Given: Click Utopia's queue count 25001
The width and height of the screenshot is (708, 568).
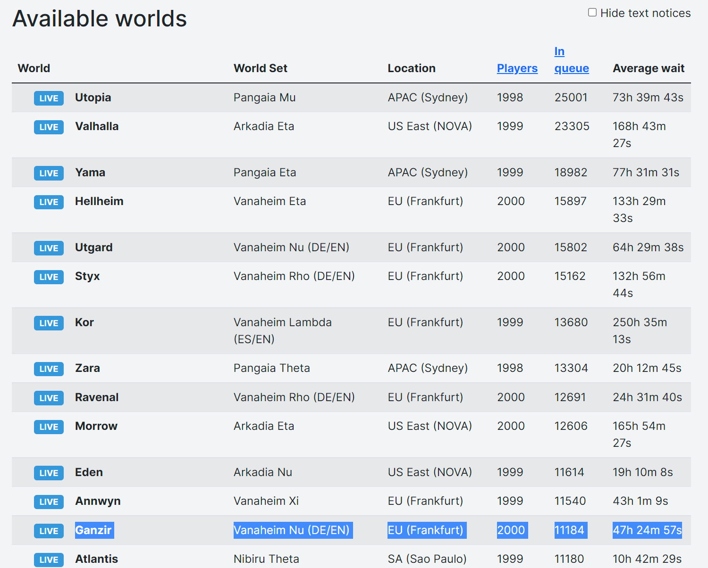Looking at the screenshot, I should [x=571, y=98].
